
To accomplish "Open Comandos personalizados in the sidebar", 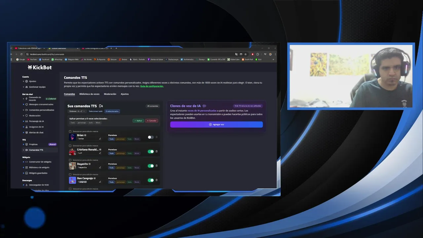I will click(41, 110).
